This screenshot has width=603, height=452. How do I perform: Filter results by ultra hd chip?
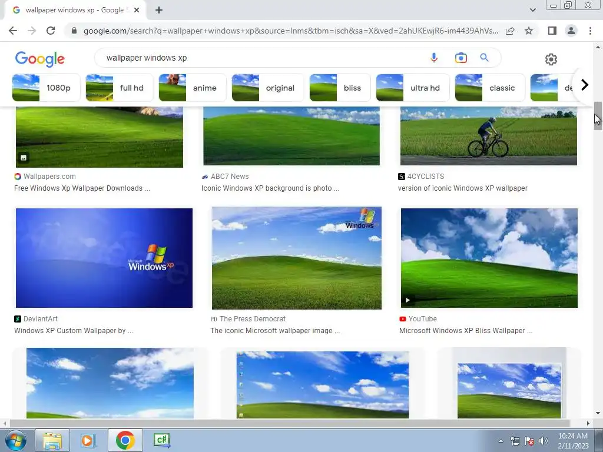[413, 88]
